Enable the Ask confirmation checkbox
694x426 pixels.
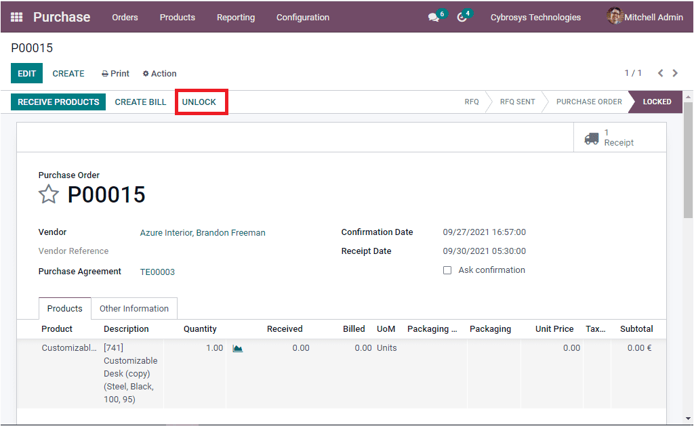click(447, 270)
